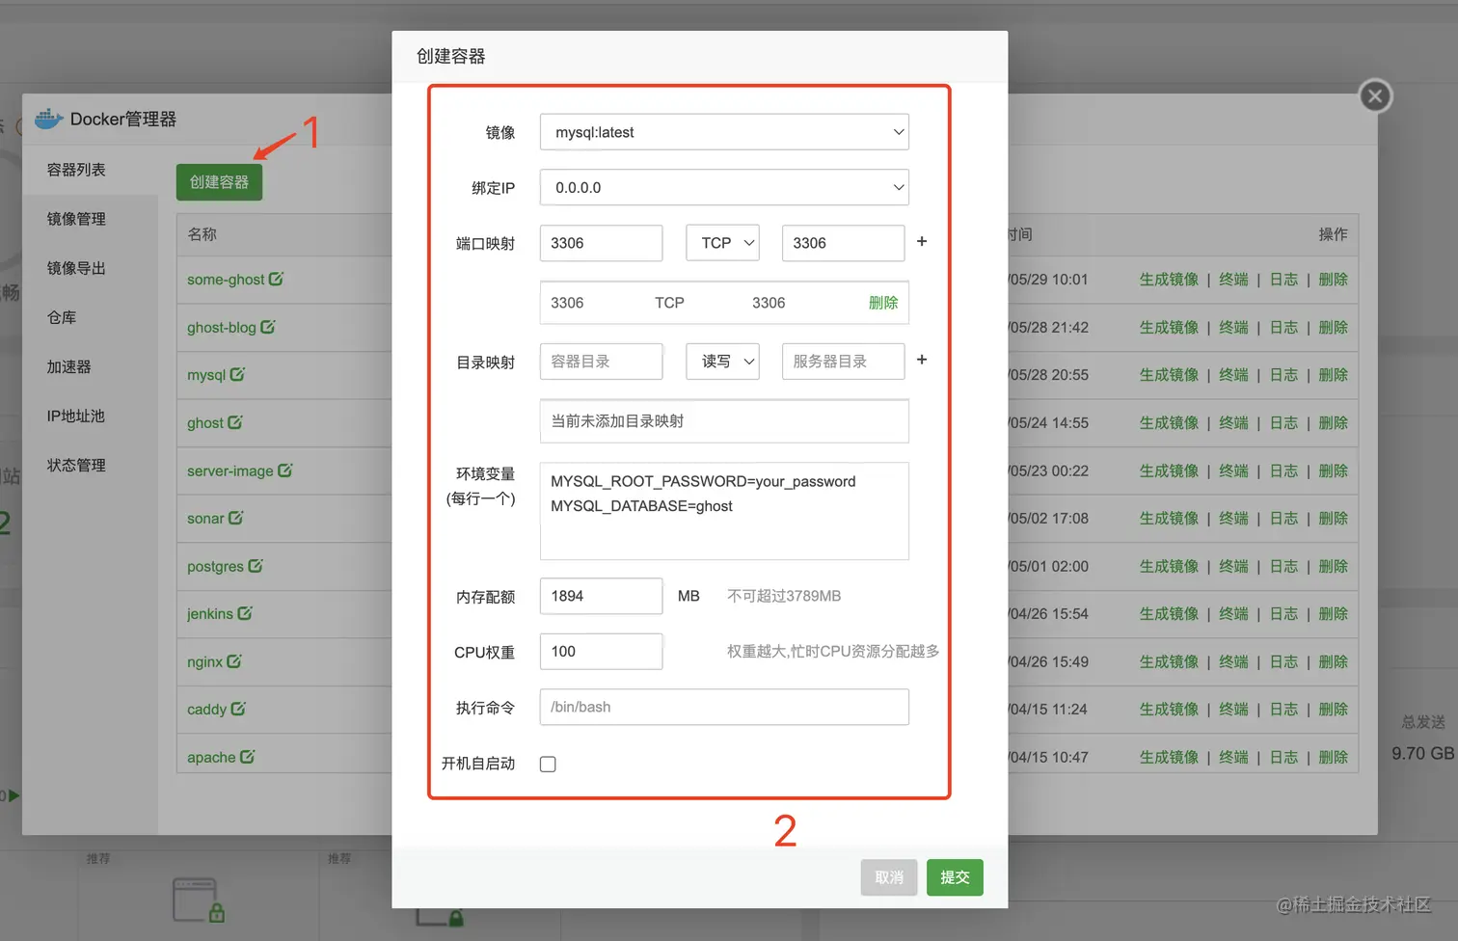Viewport: 1458px width, 941px height.
Task: Open the nginx container link
Action: 204,662
